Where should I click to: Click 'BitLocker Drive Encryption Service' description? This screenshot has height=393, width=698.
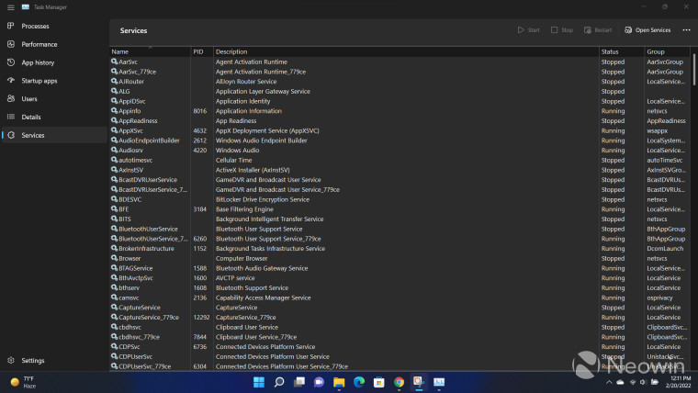click(x=263, y=199)
